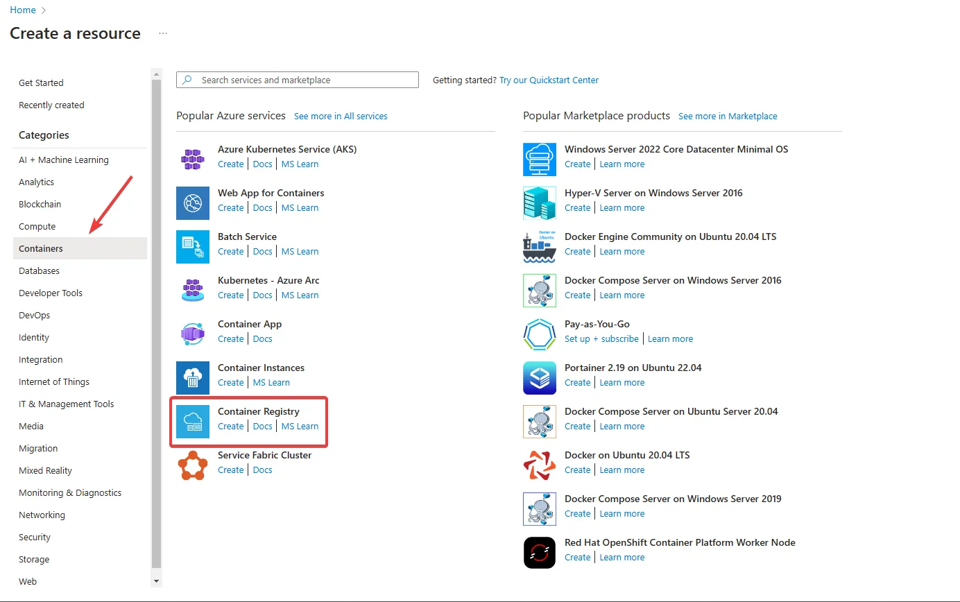The image size is (960, 602).
Task: Click the Hyper-V Server on Windows Server 2016 icon
Action: tap(540, 203)
